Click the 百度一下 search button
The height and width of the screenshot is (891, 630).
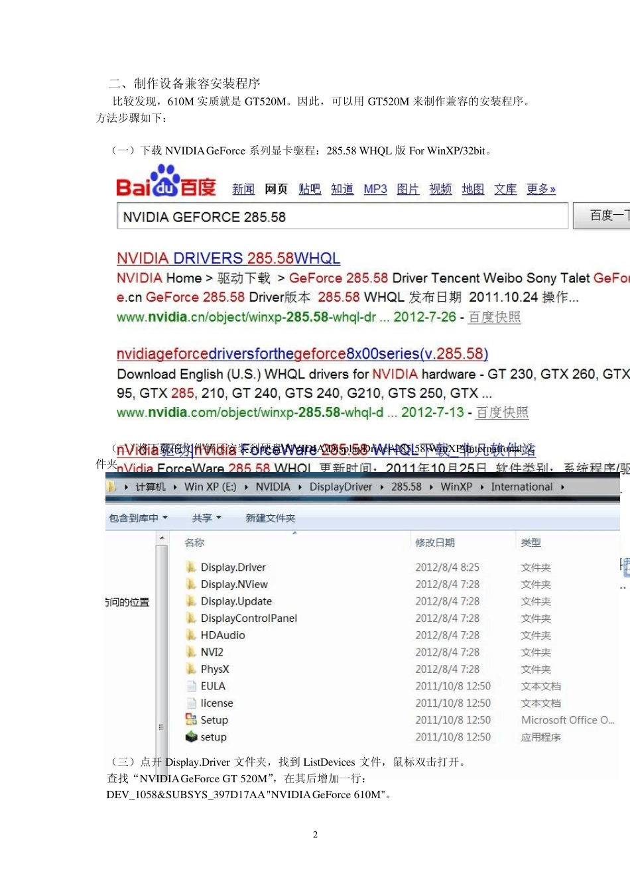click(602, 215)
